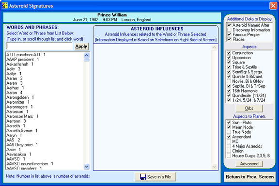This screenshot has width=279, height=186.
Task: Select 'AAS' with 2 asteroids
Action: (x=45, y=140)
